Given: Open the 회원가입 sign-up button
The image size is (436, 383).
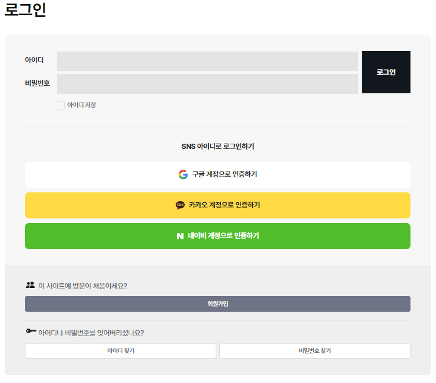Looking at the screenshot, I should pyautogui.click(x=218, y=304).
